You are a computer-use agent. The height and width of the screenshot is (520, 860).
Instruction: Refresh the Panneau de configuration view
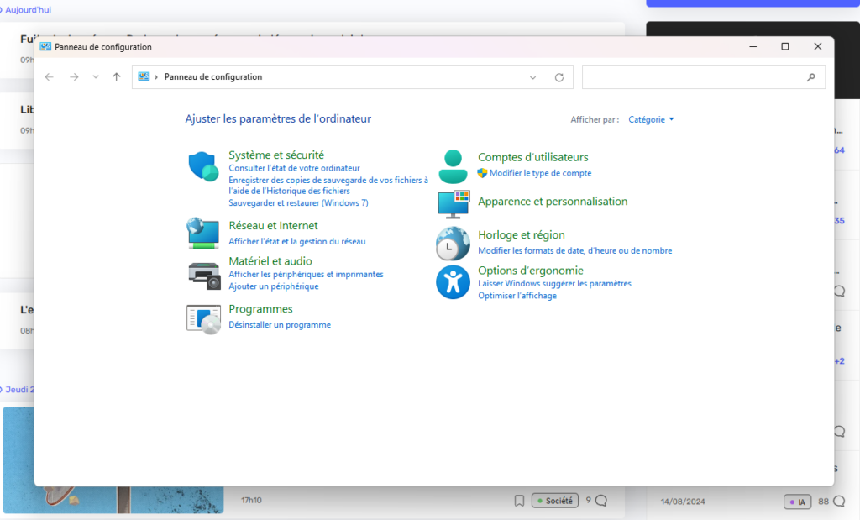pyautogui.click(x=558, y=77)
